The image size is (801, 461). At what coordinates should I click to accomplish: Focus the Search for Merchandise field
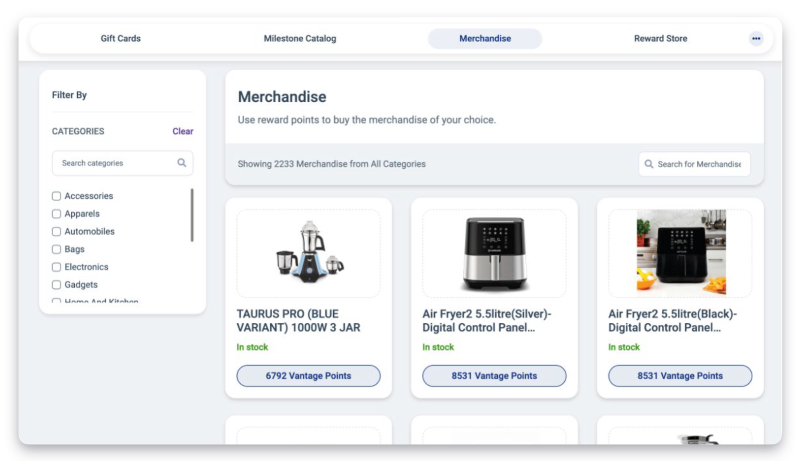[x=699, y=164]
